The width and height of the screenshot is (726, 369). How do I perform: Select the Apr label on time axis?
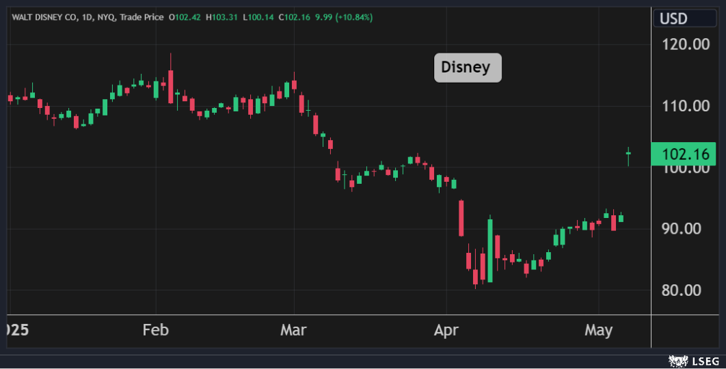coord(446,331)
